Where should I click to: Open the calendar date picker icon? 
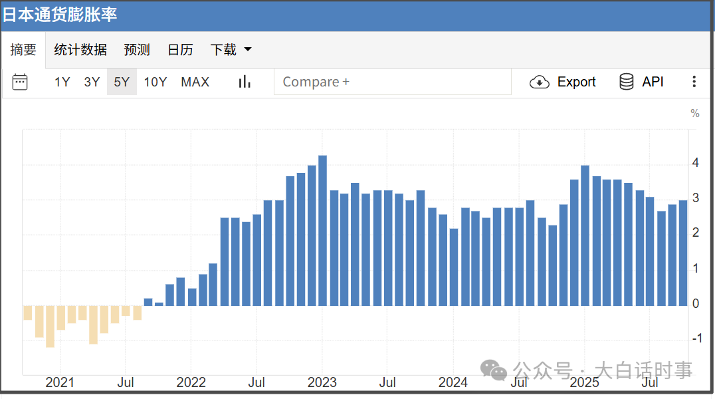click(x=20, y=82)
